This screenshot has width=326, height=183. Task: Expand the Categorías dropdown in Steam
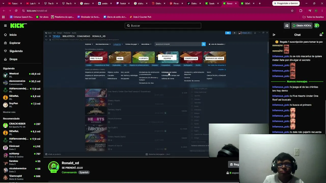118,44
